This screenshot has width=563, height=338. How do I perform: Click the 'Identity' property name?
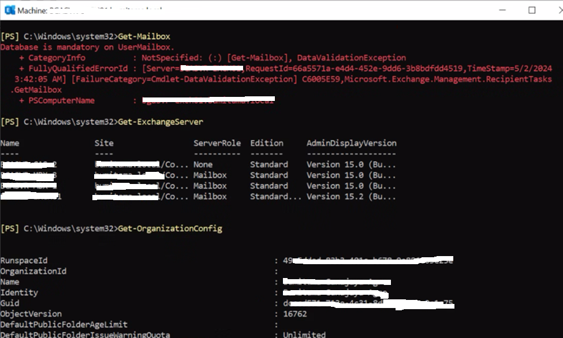[19, 293]
